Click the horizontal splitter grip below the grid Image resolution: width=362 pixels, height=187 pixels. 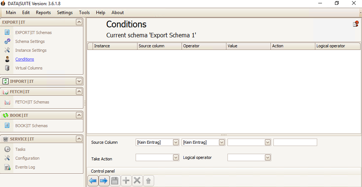tap(224, 135)
